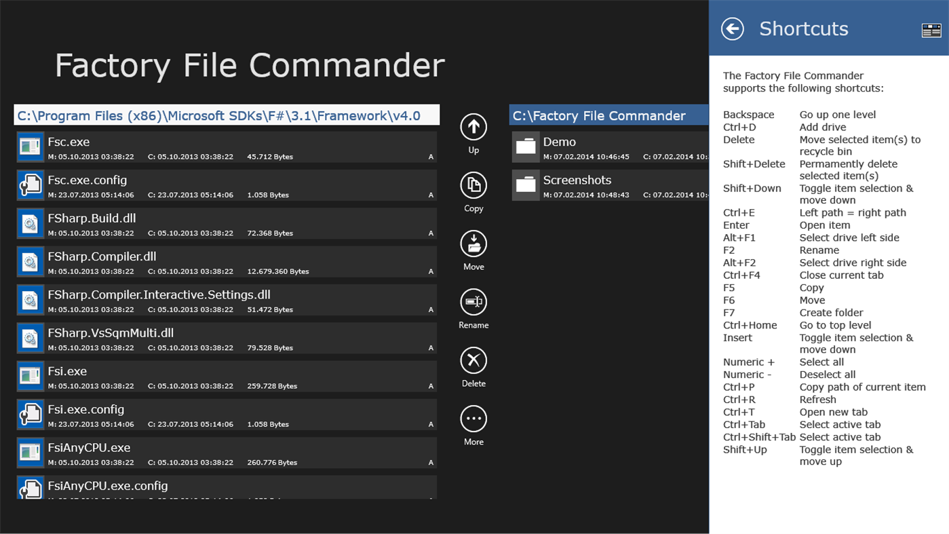This screenshot has height=534, width=949.
Task: Click the Delete icon
Action: (473, 360)
